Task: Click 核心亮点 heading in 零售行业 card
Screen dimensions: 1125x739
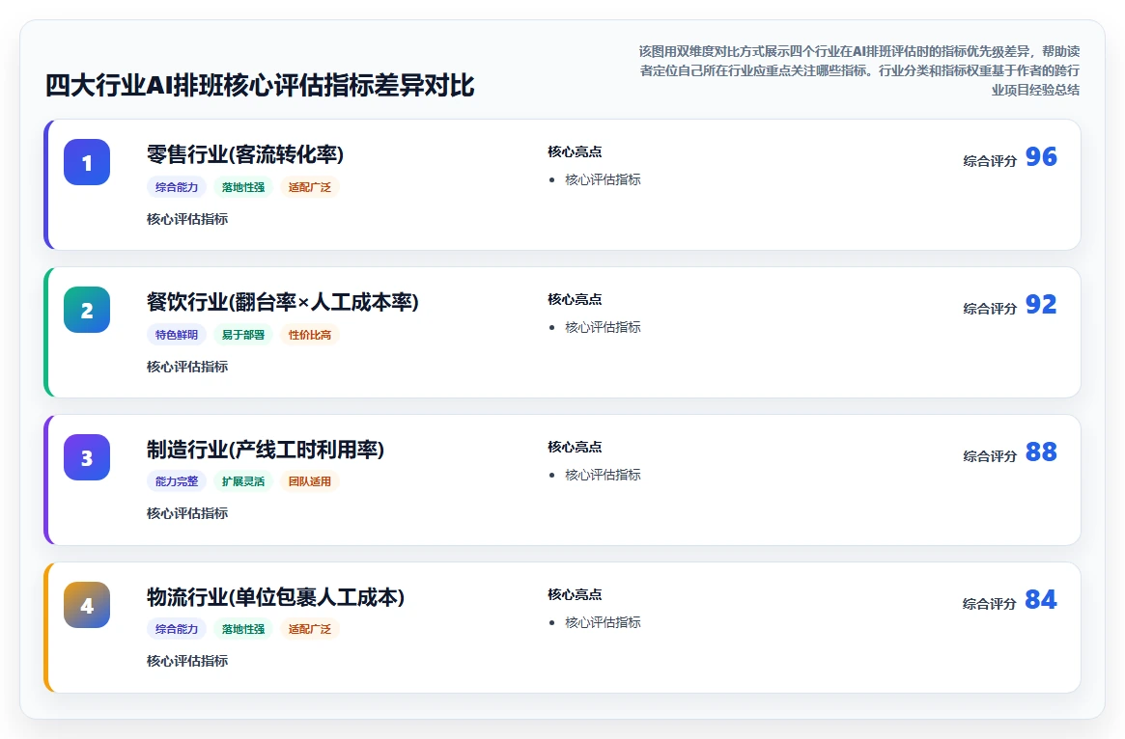Action: (575, 152)
